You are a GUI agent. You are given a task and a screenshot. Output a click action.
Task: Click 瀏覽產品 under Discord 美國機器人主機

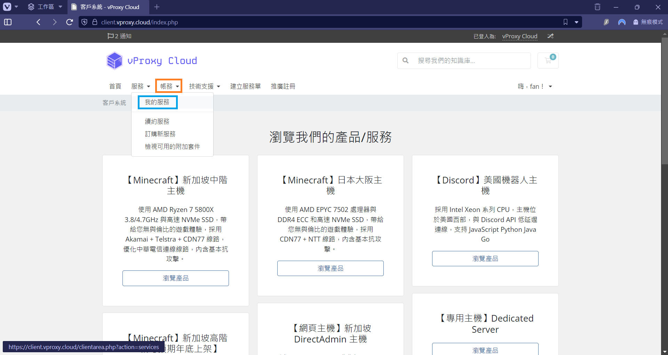click(485, 259)
